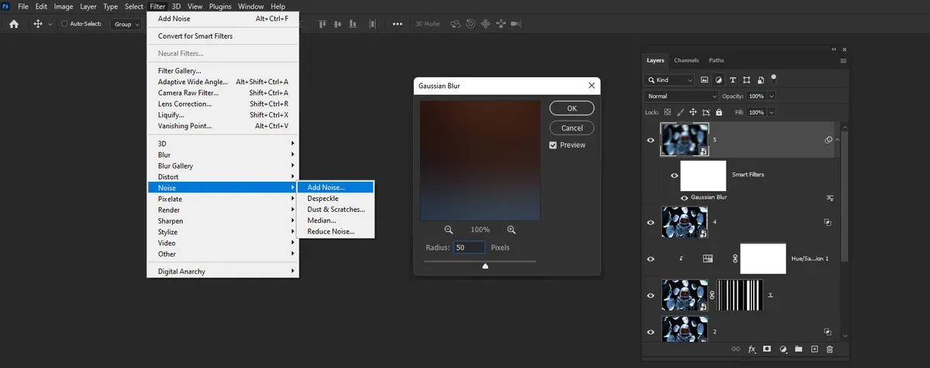
Task: Open the Image menu
Action: (64, 6)
